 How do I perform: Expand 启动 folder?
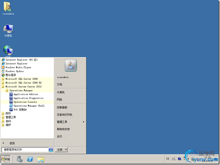point(8,121)
